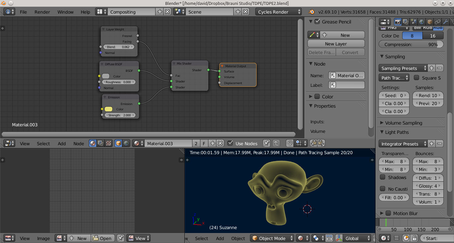Select 8 bit Color Depth
Screen dimensions: 454x243
tap(412, 36)
